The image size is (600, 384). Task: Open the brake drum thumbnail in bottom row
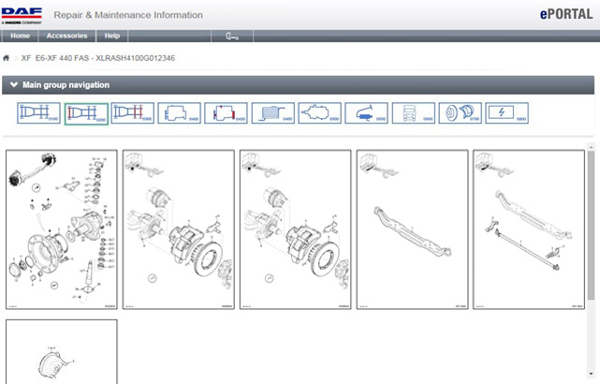62,354
